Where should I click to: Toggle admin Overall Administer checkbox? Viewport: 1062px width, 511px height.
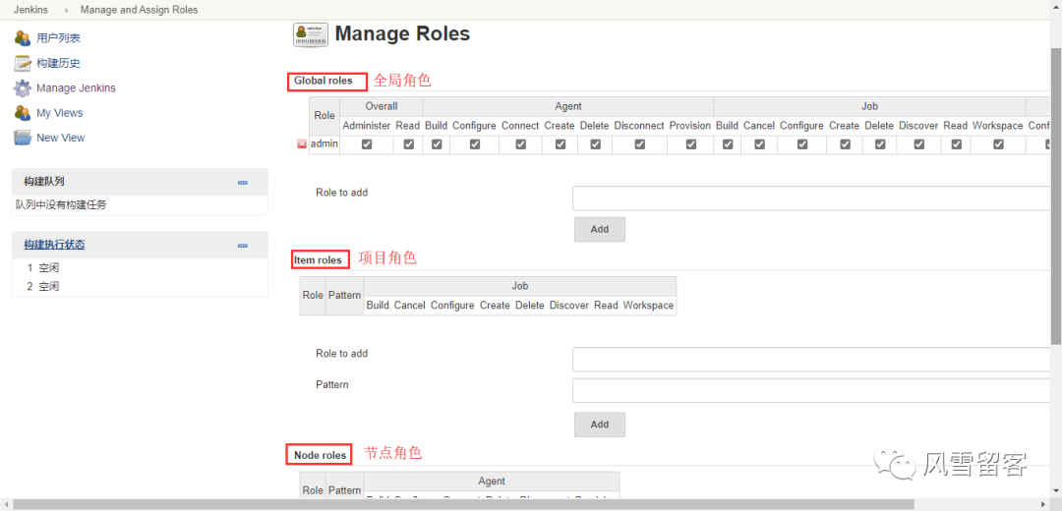[x=367, y=144]
